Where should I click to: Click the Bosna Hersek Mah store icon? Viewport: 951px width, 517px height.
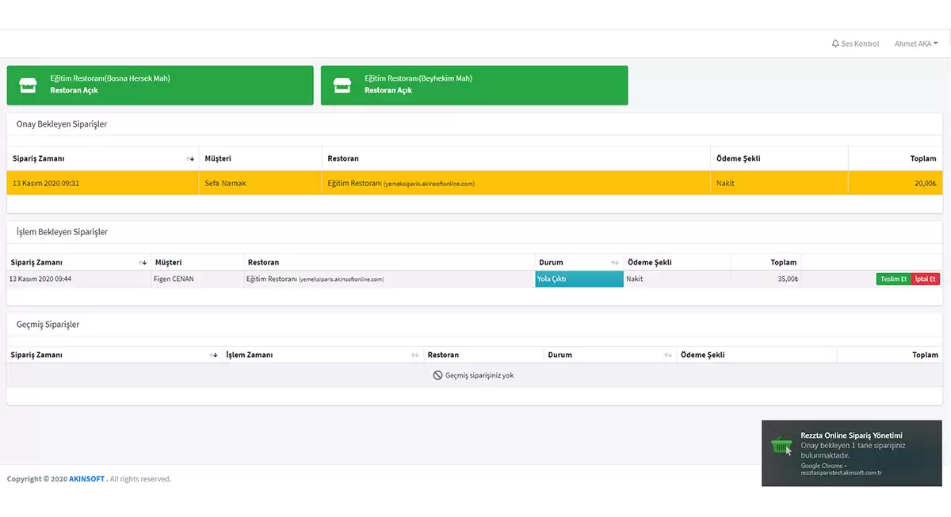tap(28, 86)
